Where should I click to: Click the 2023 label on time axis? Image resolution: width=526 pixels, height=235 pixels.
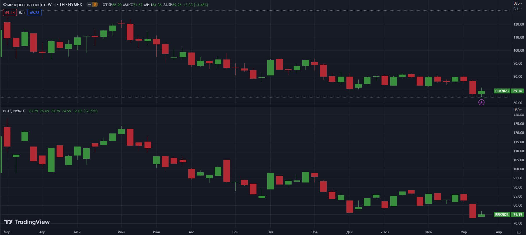(x=385, y=232)
